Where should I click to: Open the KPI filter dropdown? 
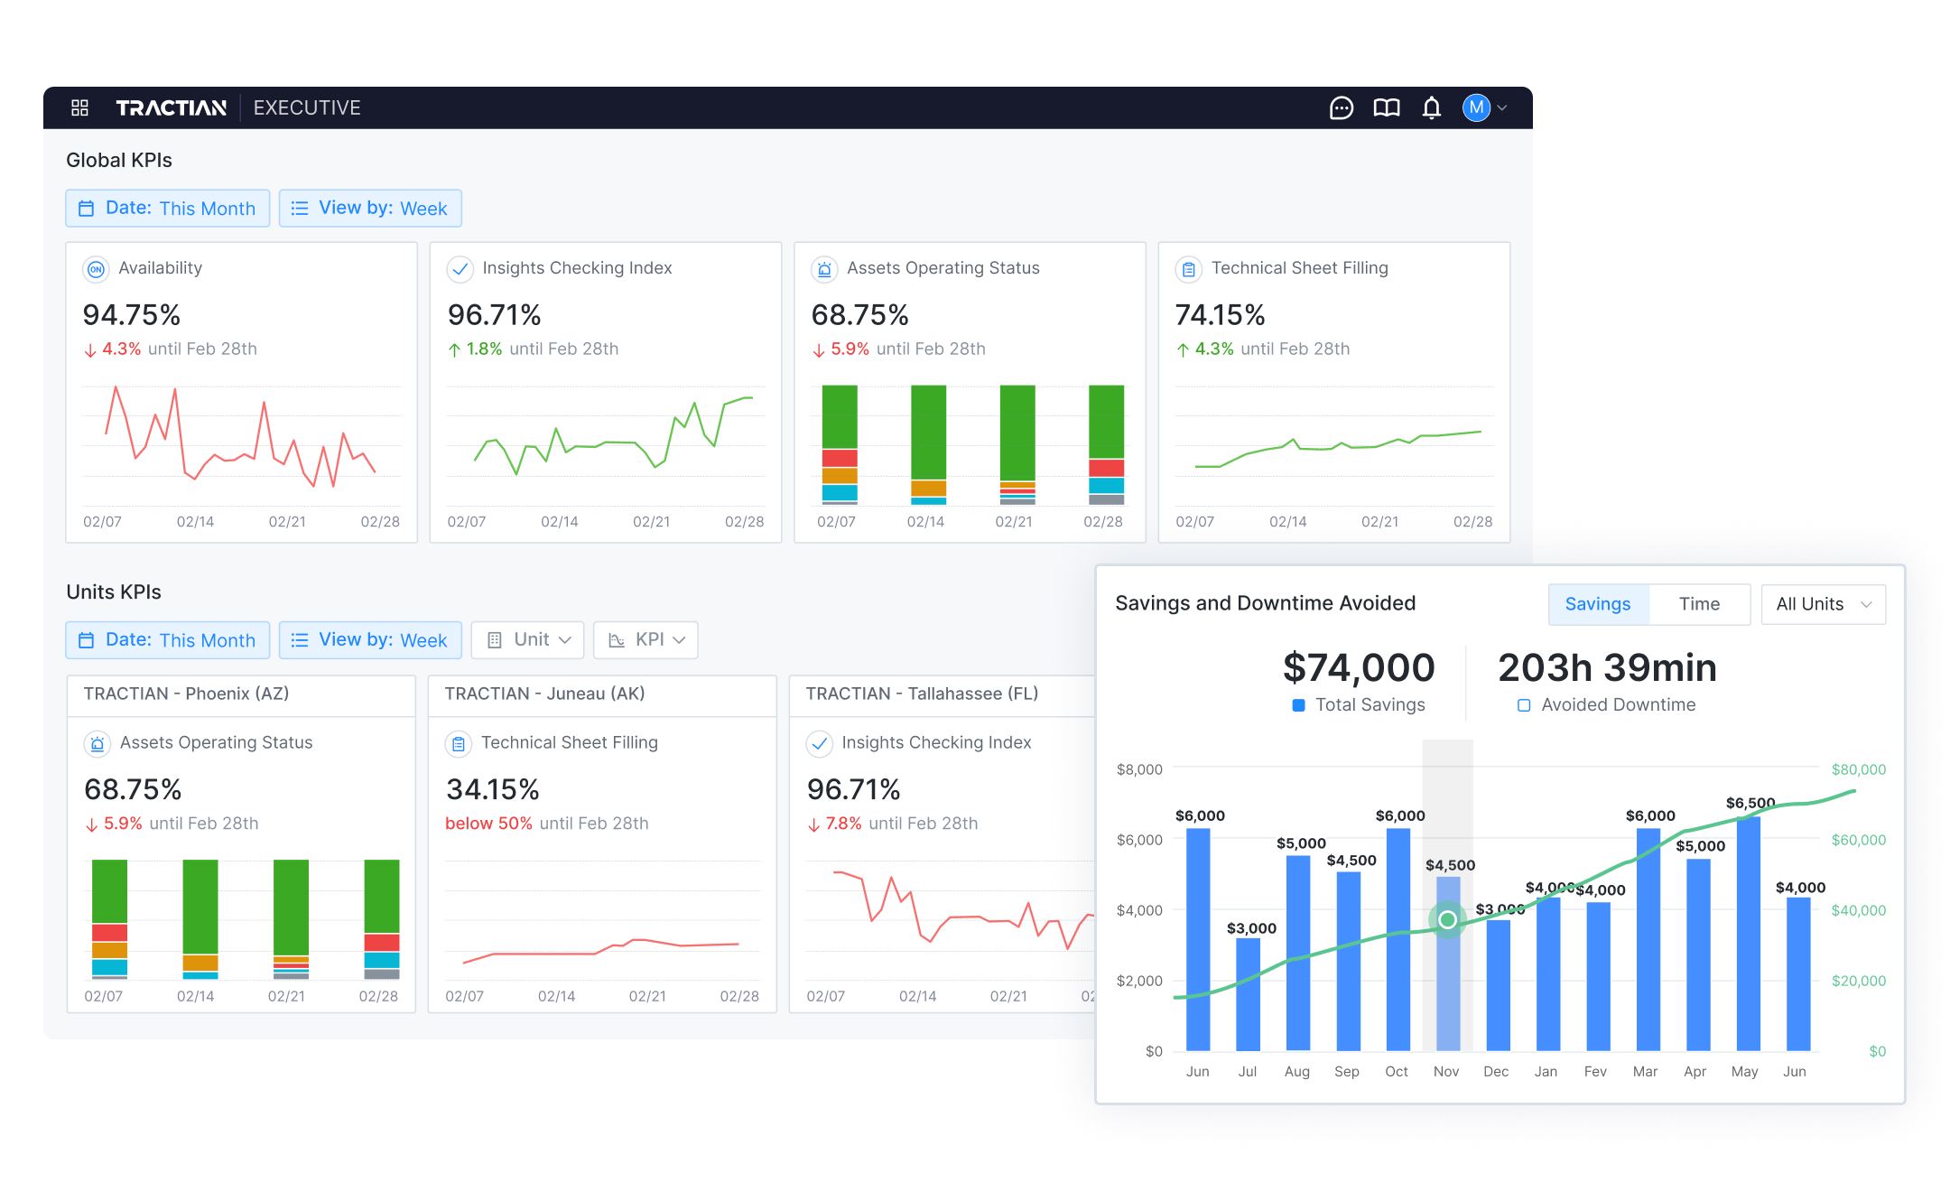coord(646,639)
